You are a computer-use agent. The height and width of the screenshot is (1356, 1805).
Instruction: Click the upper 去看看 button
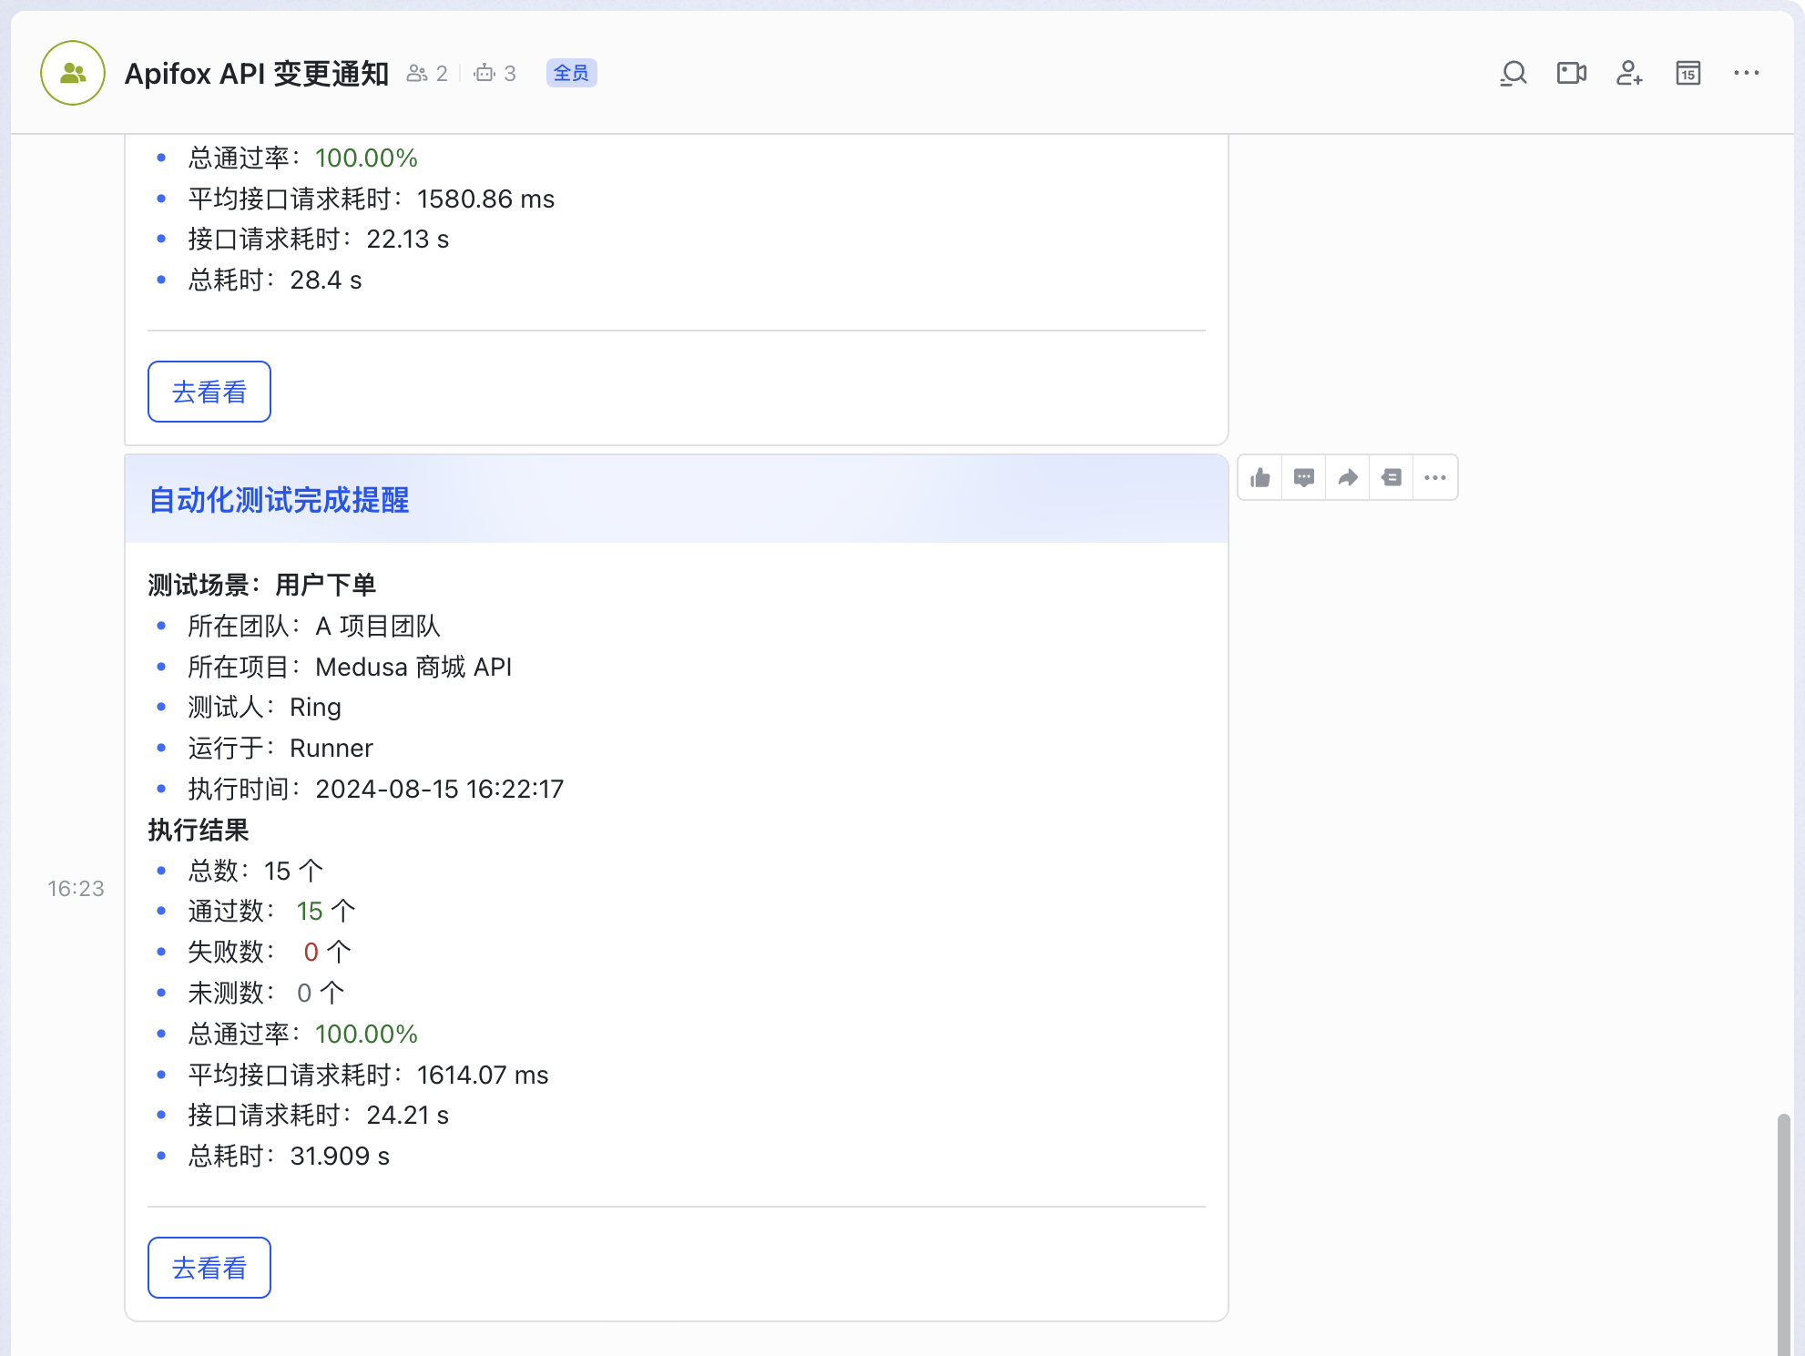pyautogui.click(x=209, y=391)
